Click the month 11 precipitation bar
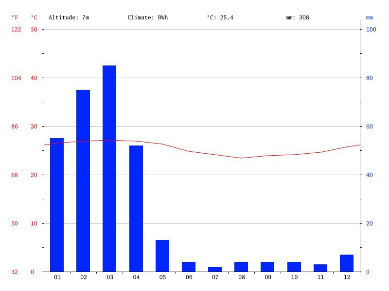389x291 pixels. (x=320, y=268)
